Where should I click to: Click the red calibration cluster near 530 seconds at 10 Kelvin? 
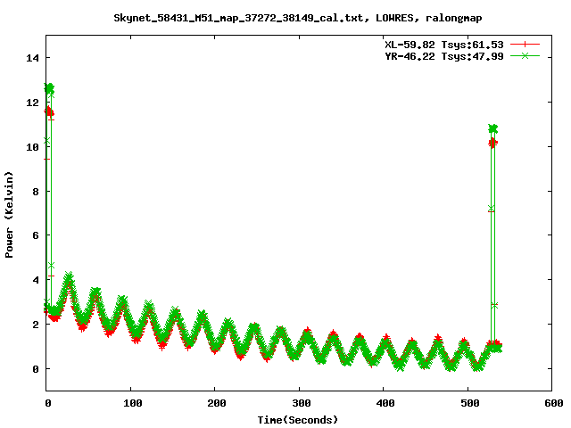(492, 143)
